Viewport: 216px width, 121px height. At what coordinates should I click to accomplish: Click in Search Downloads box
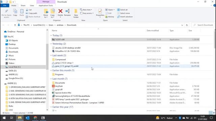click(203, 25)
